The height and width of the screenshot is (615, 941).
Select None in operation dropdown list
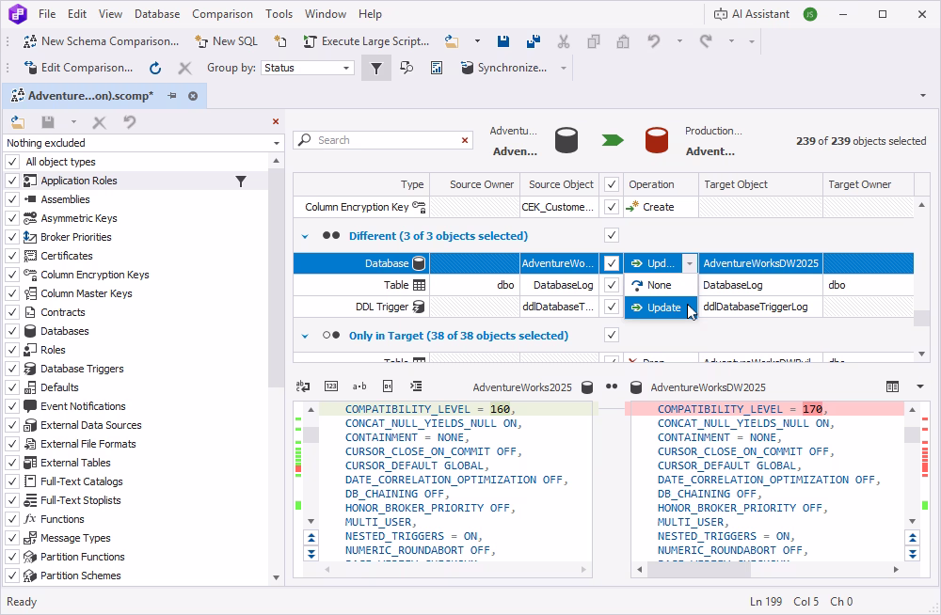coord(661,286)
